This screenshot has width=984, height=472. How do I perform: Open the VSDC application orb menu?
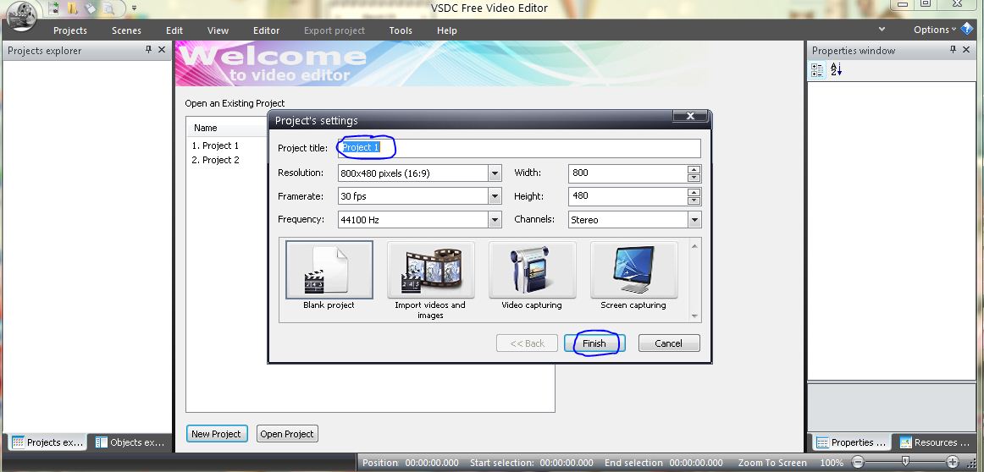pos(21,16)
